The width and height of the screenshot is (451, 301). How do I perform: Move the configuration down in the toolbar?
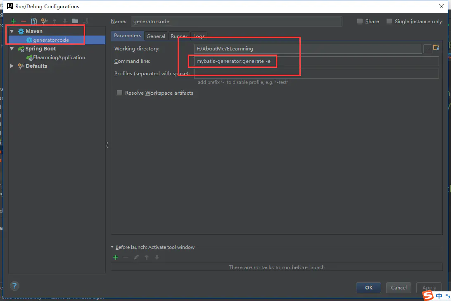point(65,21)
